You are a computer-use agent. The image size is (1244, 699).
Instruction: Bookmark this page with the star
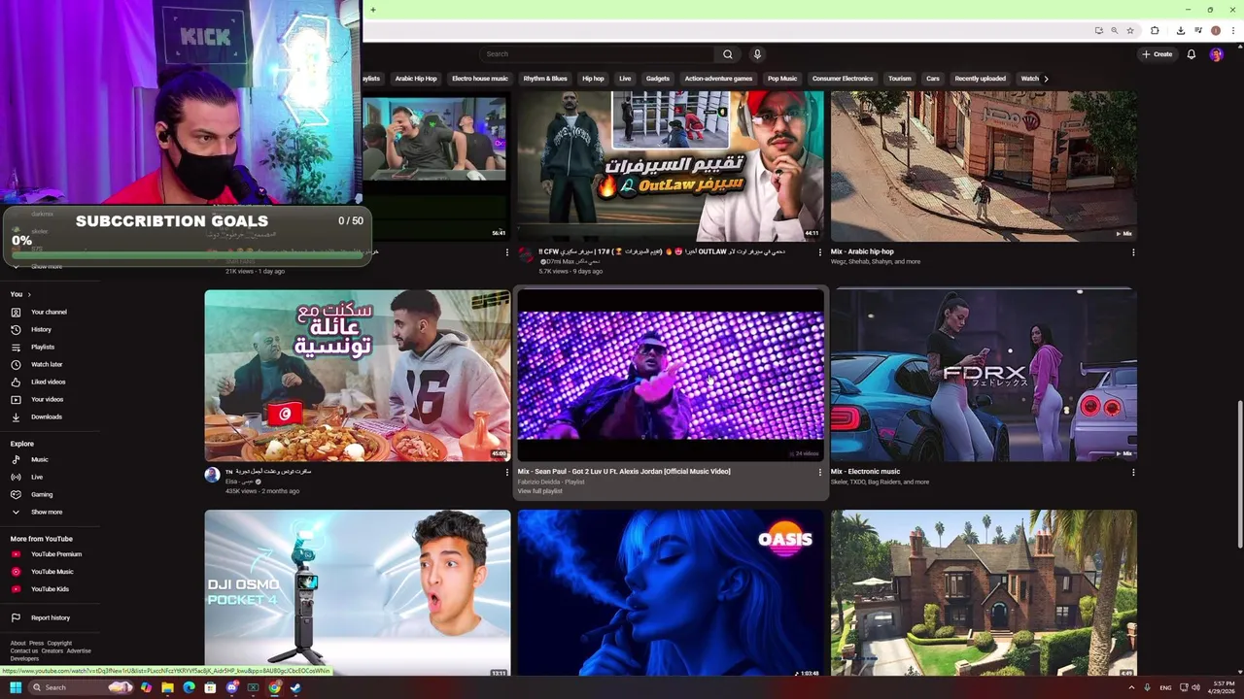tap(1129, 30)
